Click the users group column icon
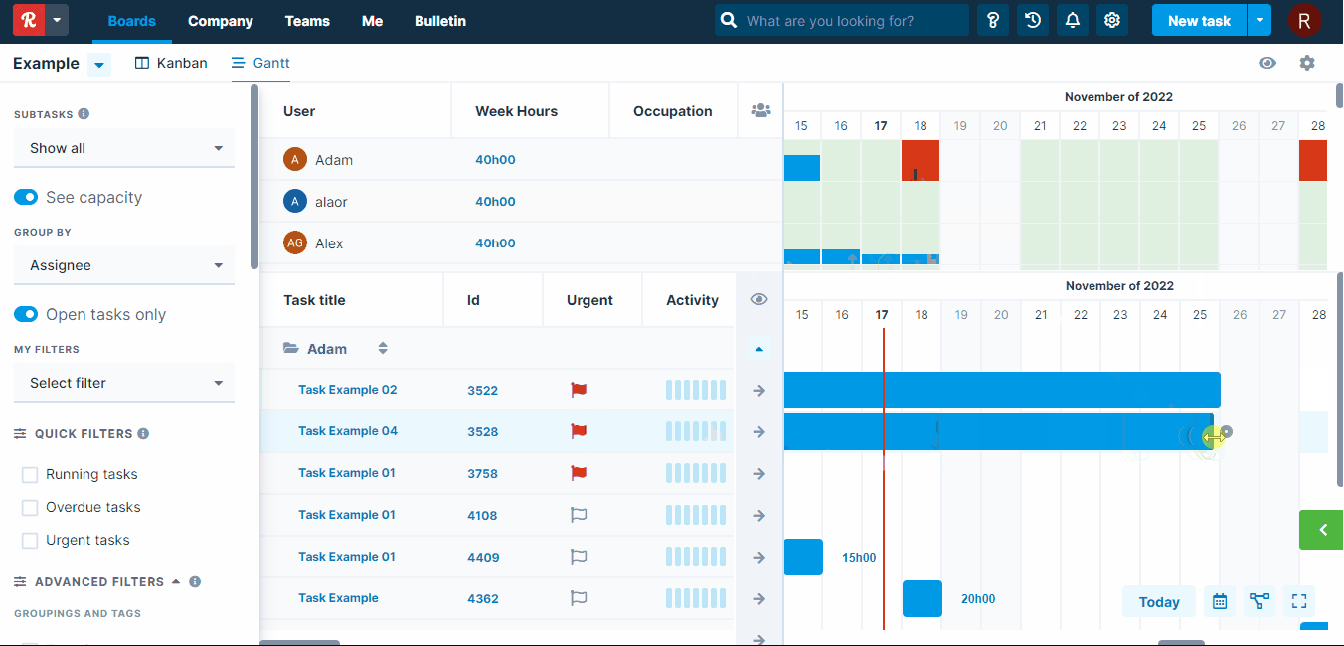The image size is (1344, 646). 760,110
